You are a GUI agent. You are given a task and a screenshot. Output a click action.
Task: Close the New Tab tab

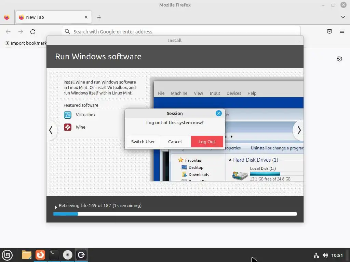(86, 17)
